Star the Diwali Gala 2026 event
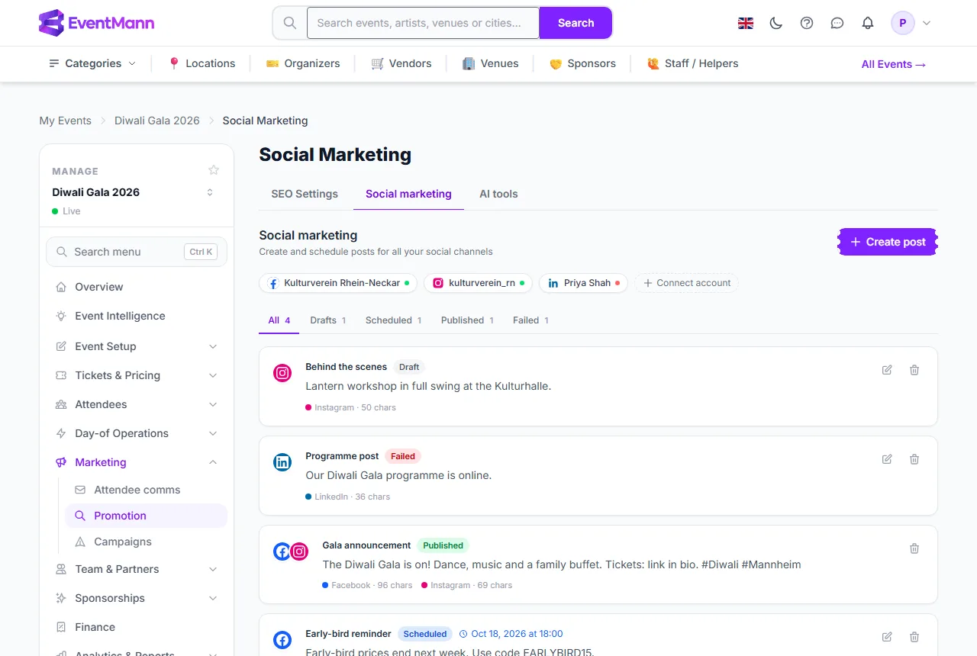The height and width of the screenshot is (656, 977). [x=214, y=170]
